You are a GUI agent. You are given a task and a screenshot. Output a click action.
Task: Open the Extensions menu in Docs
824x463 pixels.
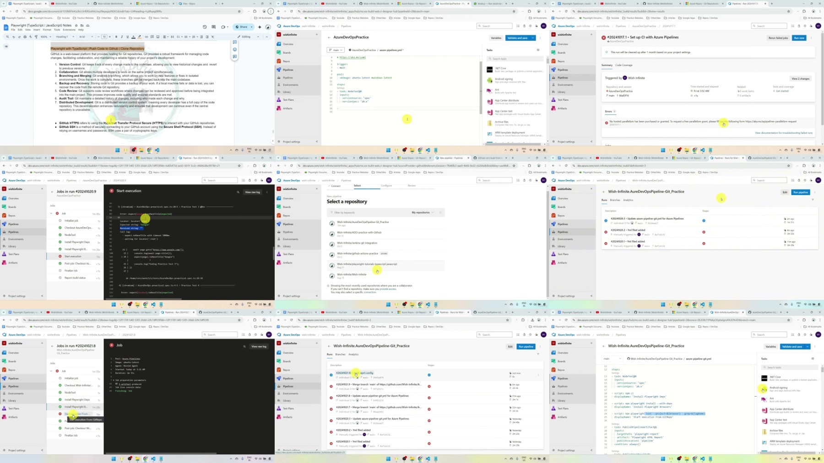(x=69, y=30)
